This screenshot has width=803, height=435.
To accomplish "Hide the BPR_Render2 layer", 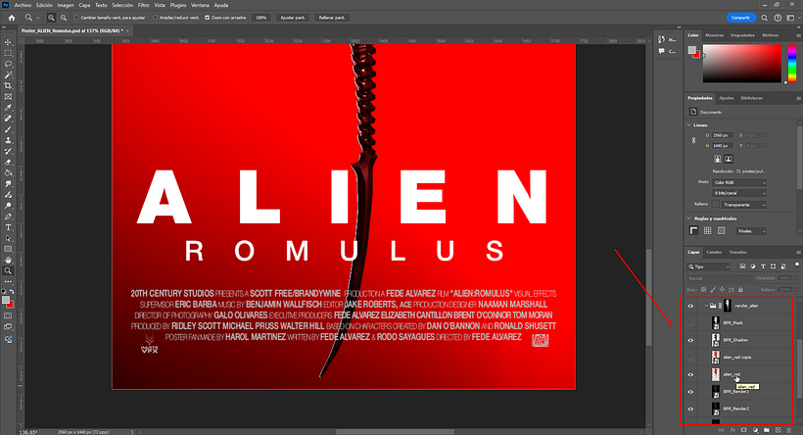I will pyautogui.click(x=690, y=409).
